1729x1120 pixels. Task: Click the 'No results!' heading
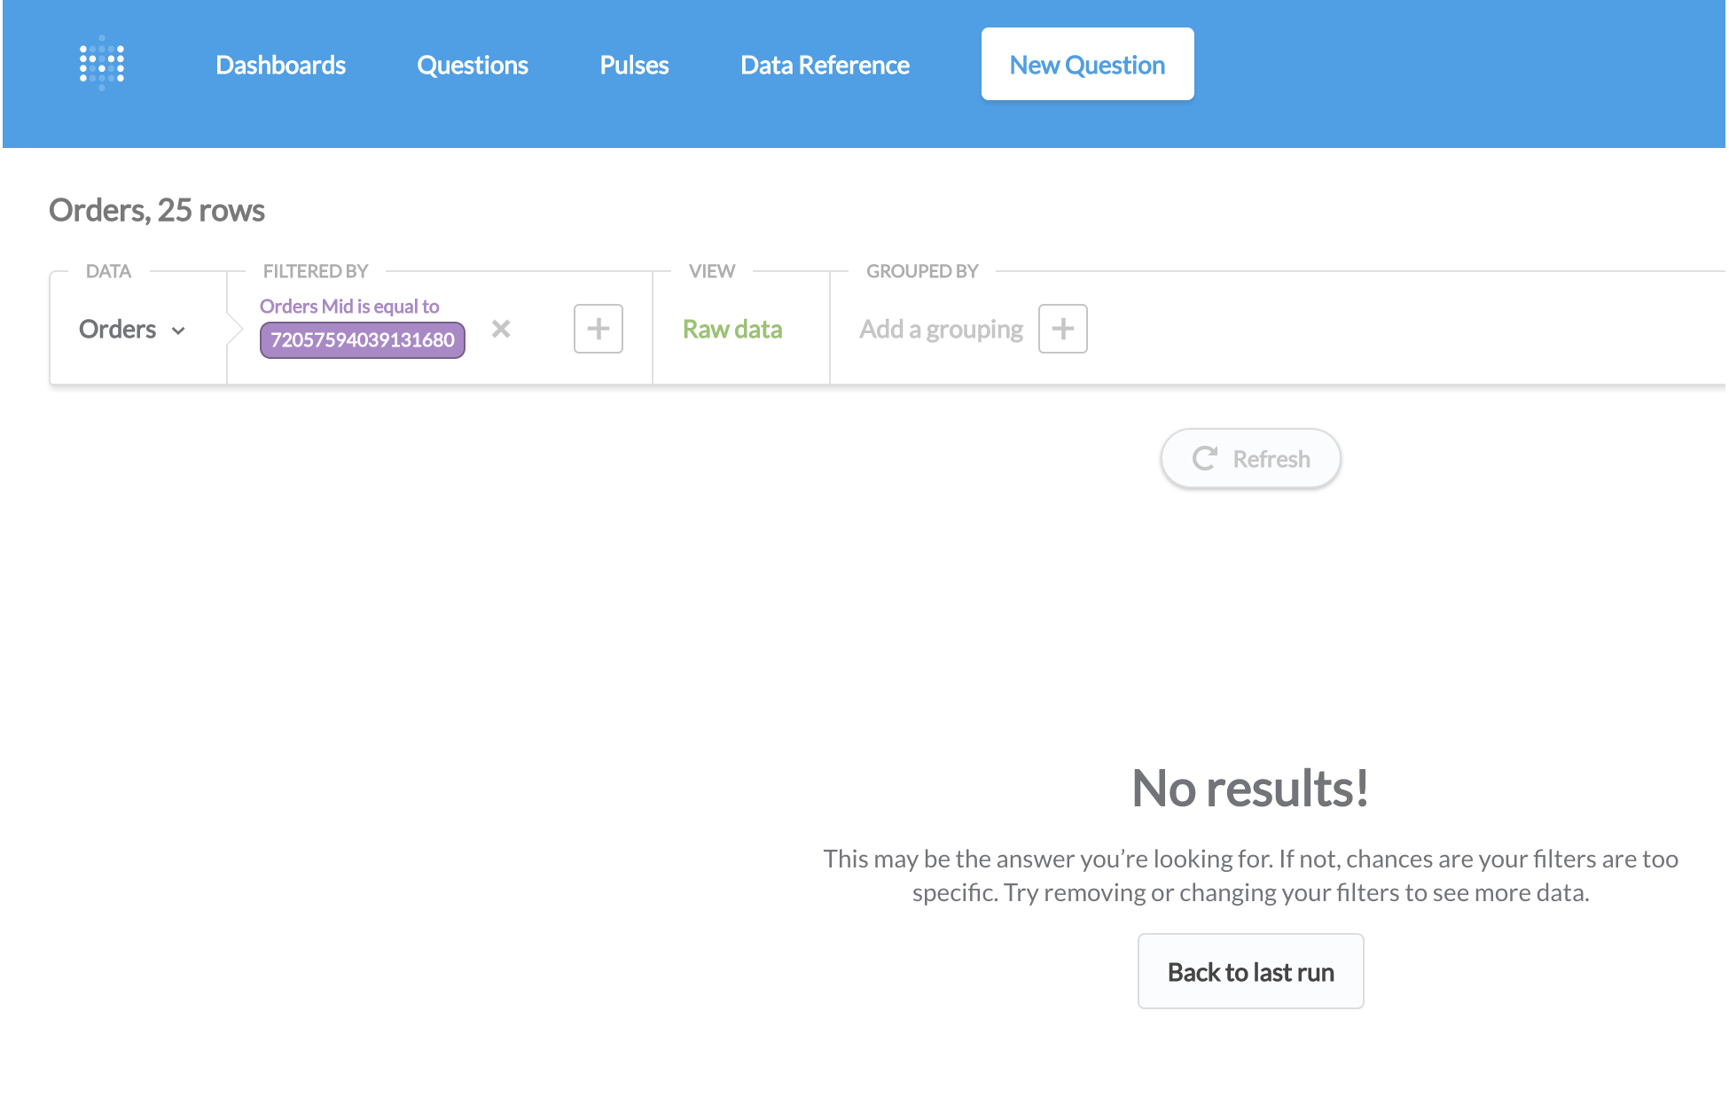click(x=1250, y=788)
